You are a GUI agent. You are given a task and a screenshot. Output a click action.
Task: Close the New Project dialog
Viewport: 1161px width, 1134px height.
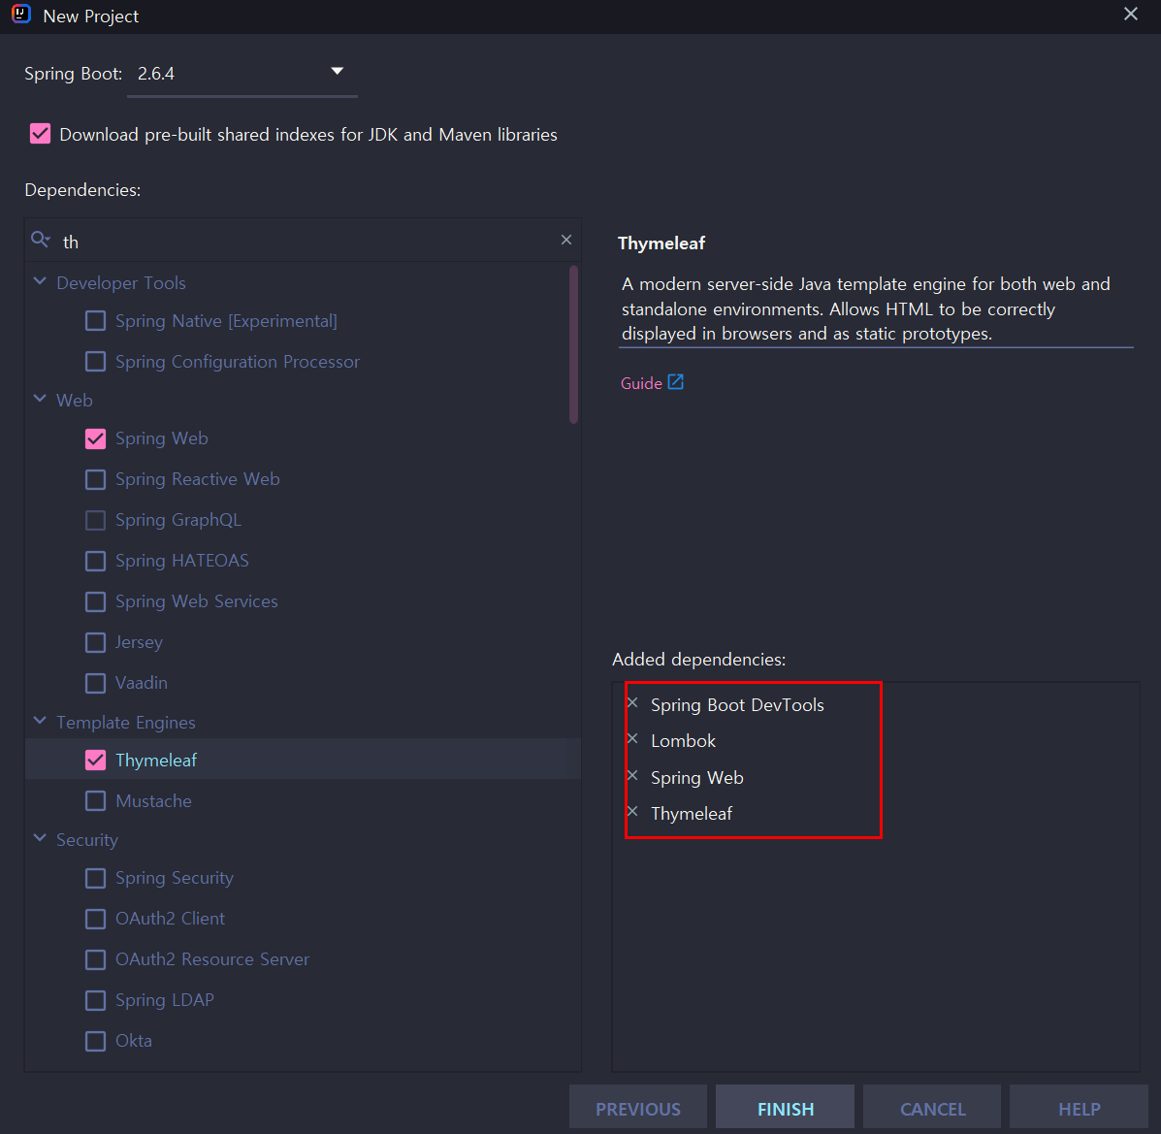click(1131, 15)
